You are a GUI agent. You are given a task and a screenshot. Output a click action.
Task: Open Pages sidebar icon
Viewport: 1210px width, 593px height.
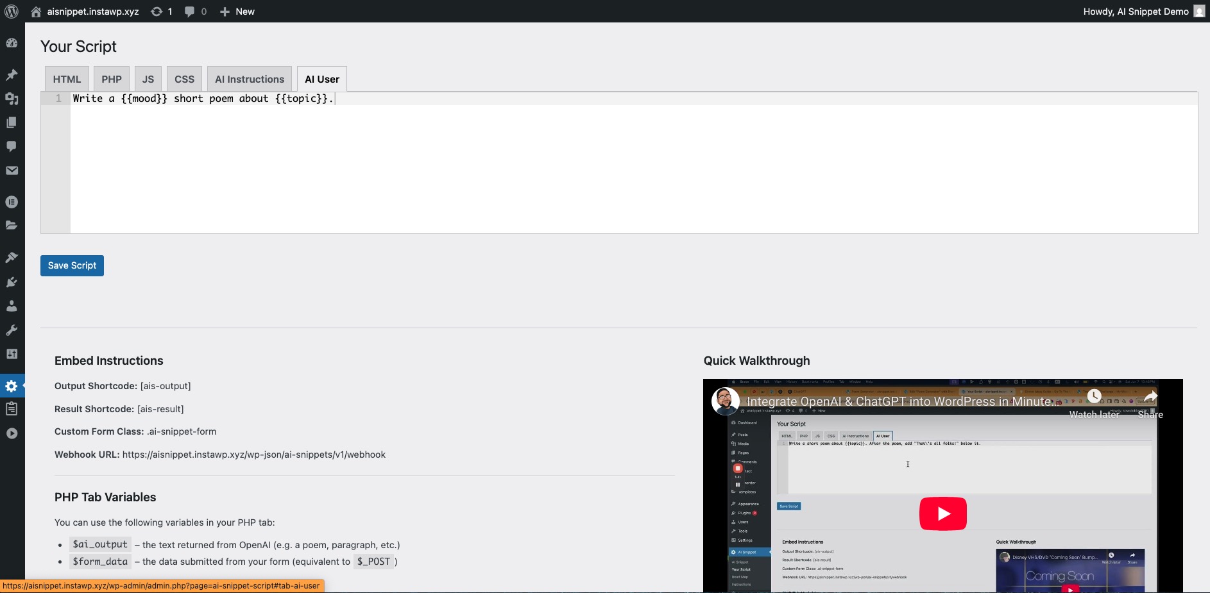point(12,122)
